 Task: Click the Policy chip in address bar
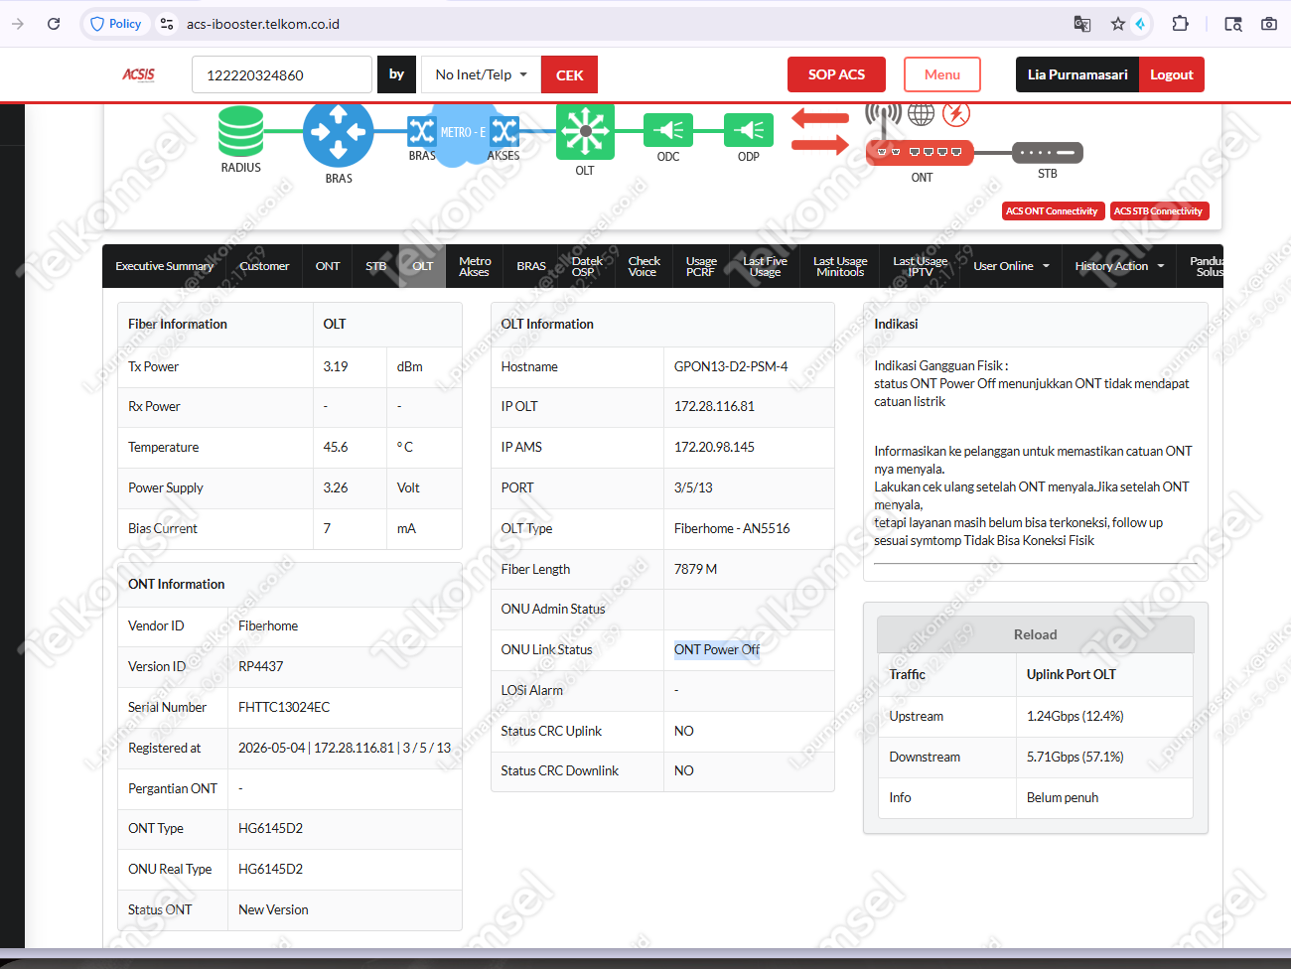click(116, 24)
